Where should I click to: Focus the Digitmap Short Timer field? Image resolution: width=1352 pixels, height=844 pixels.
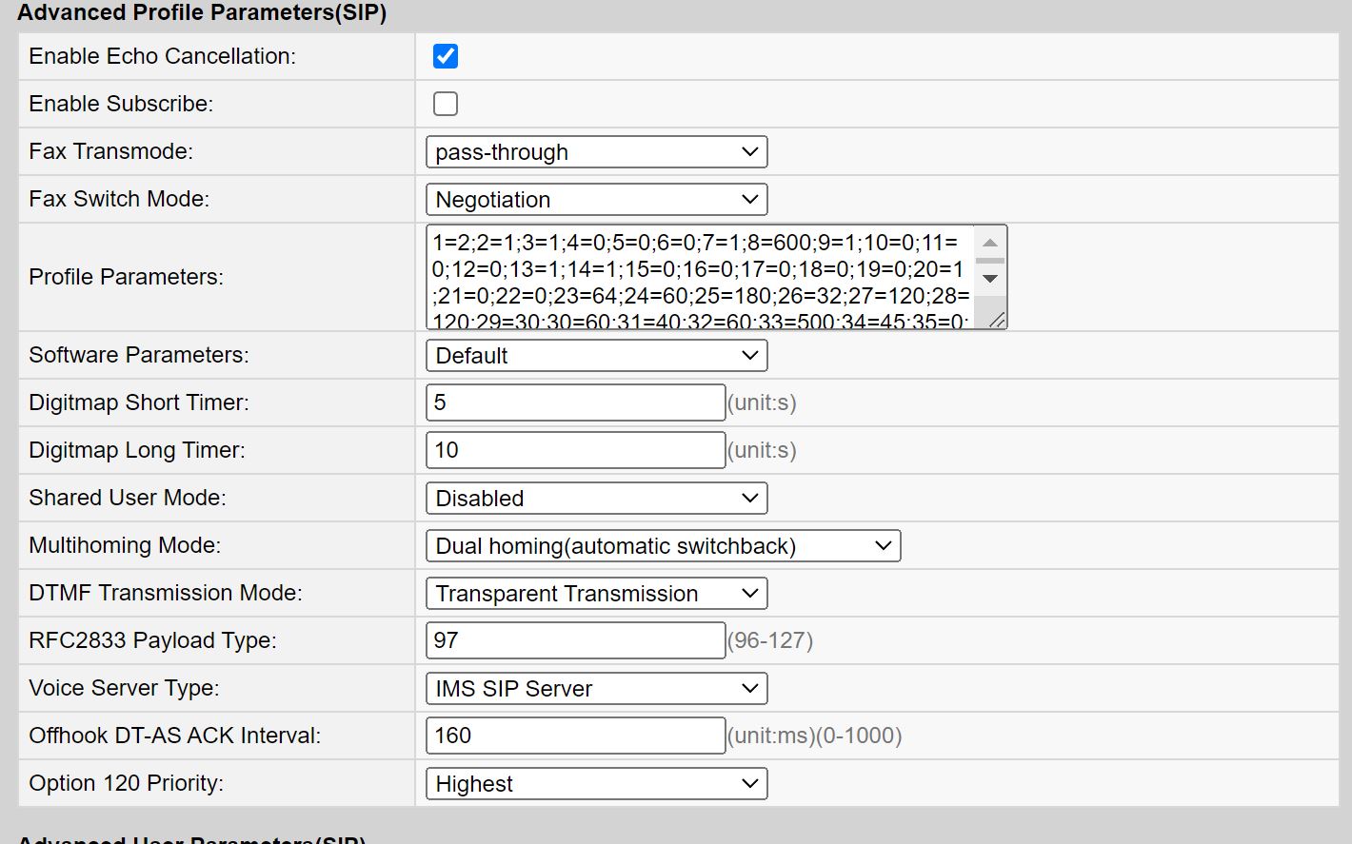coord(575,402)
